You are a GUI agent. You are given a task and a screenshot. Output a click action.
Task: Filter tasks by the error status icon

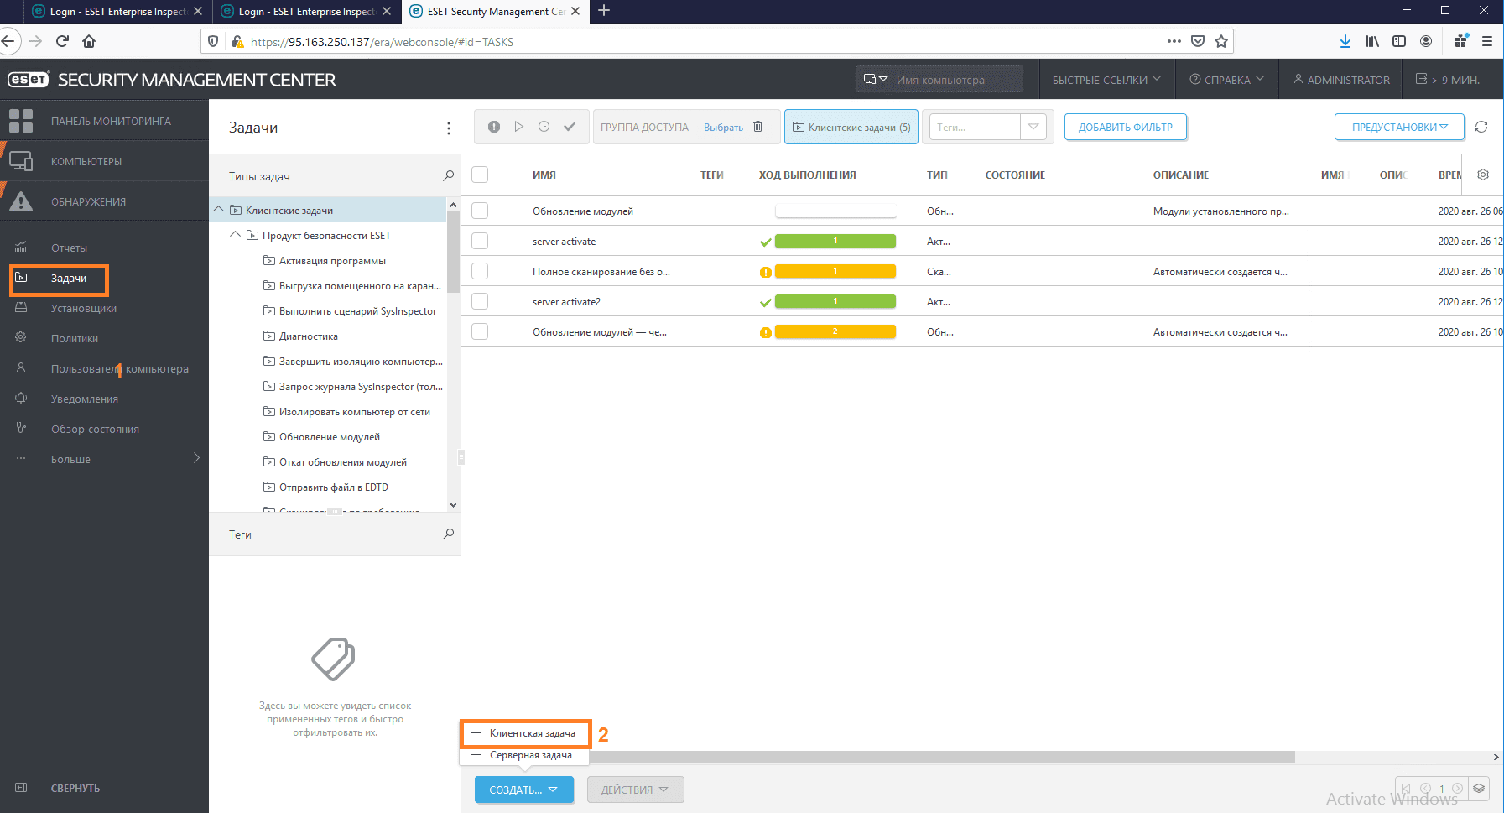point(494,127)
